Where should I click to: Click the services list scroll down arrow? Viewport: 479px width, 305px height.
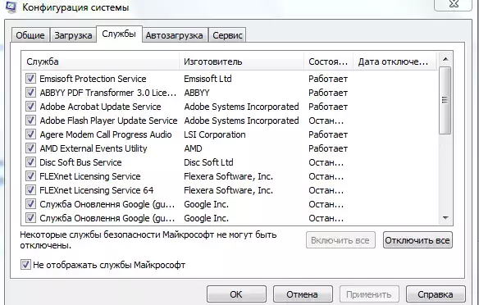pyautogui.click(x=445, y=218)
